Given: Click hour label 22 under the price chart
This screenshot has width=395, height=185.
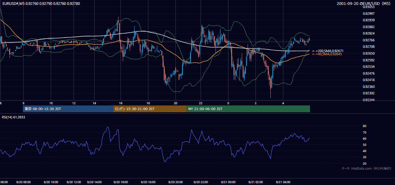Looking at the screenshot, I should tap(201, 103).
